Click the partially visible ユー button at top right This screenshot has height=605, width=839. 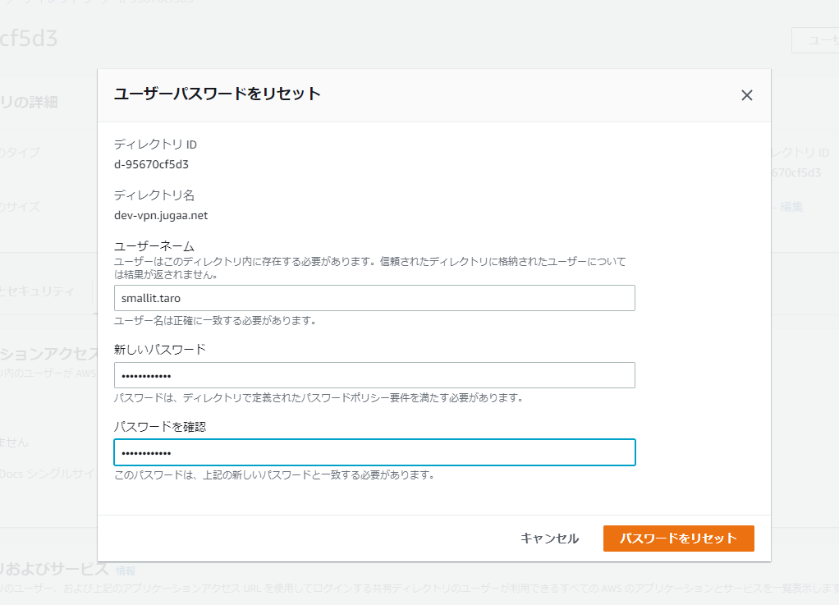pos(817,40)
